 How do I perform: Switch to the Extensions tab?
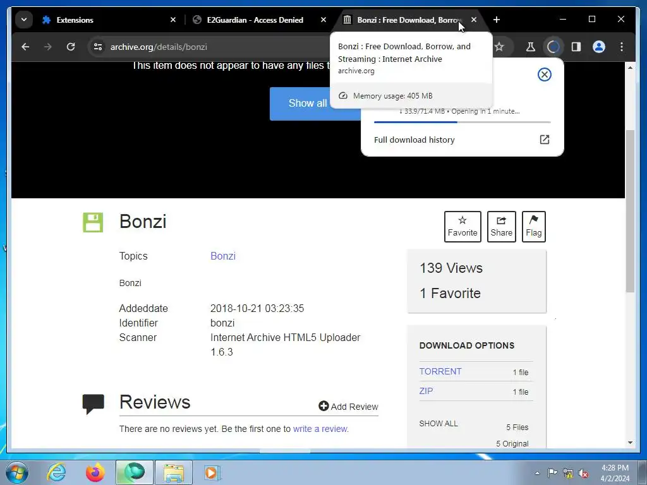[109, 20]
